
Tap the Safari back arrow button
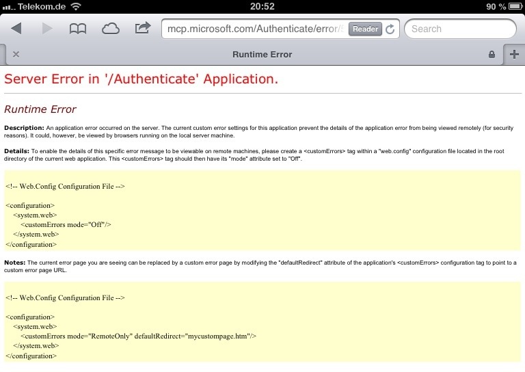[16, 29]
